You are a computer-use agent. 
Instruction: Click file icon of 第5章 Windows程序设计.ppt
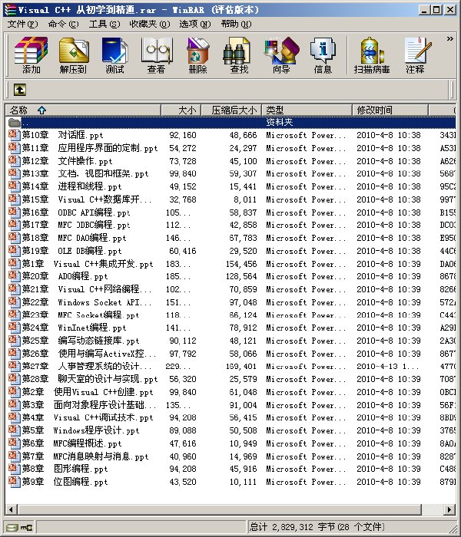[x=14, y=430]
